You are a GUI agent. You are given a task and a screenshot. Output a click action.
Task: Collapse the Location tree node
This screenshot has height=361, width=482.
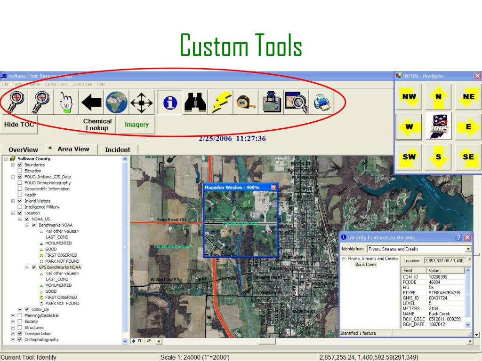pyautogui.click(x=13, y=213)
